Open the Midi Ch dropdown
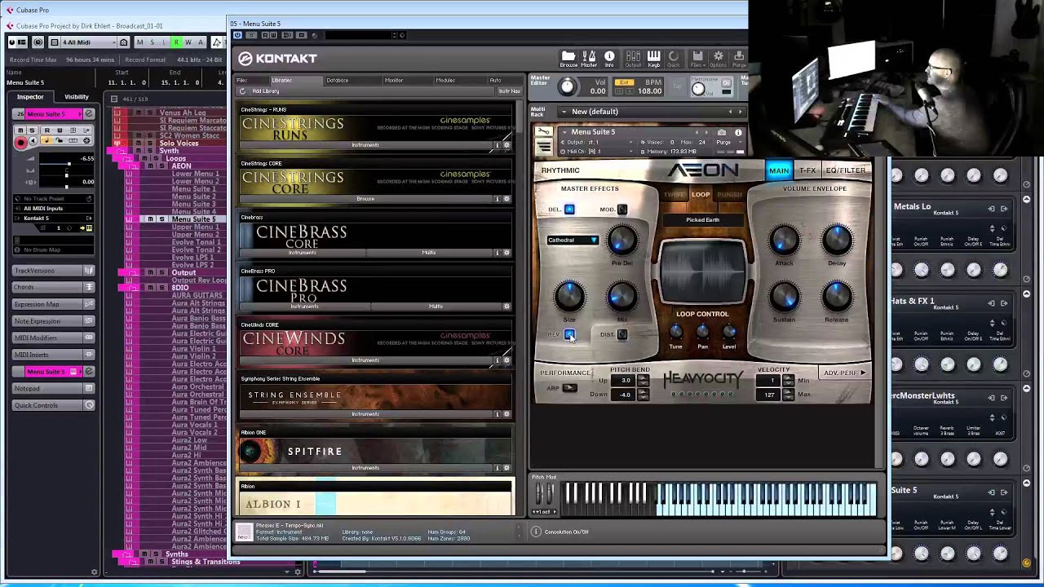This screenshot has height=587, width=1044. (x=596, y=152)
